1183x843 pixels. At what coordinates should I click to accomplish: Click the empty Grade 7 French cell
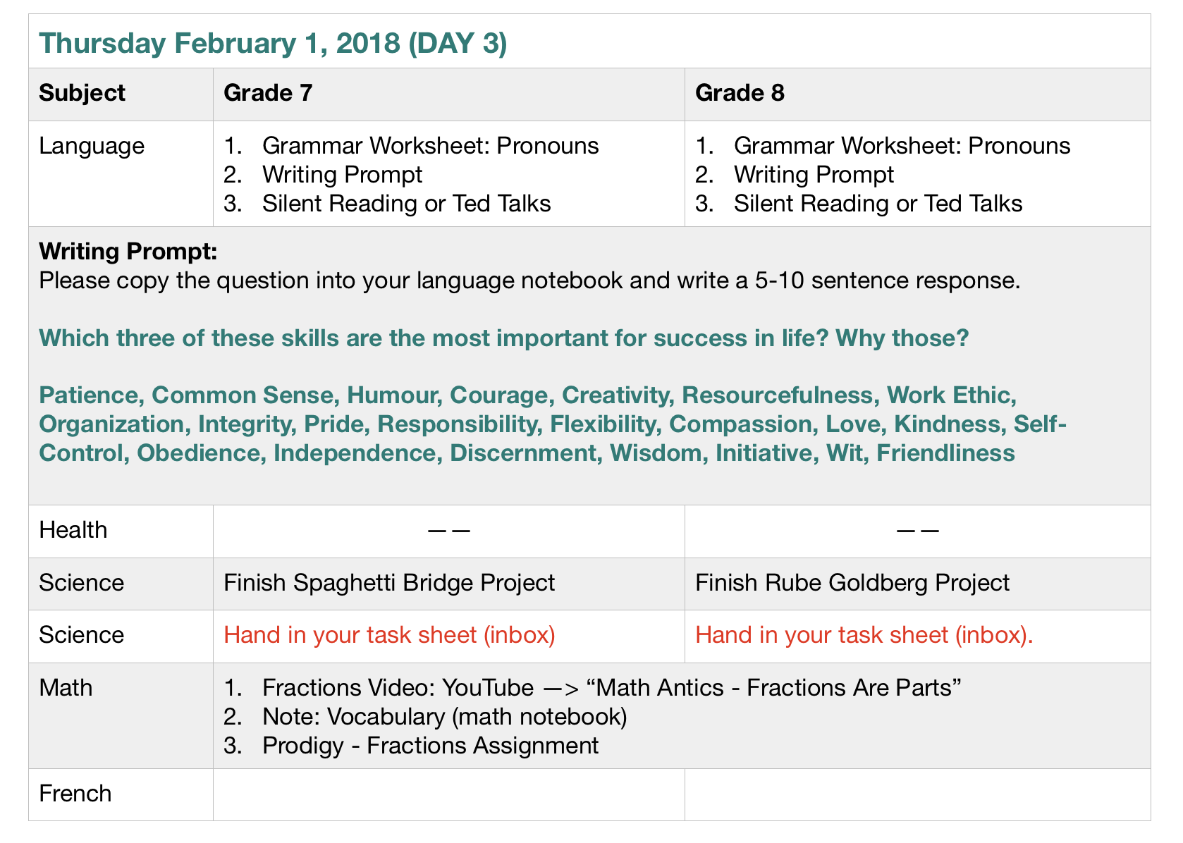[448, 794]
